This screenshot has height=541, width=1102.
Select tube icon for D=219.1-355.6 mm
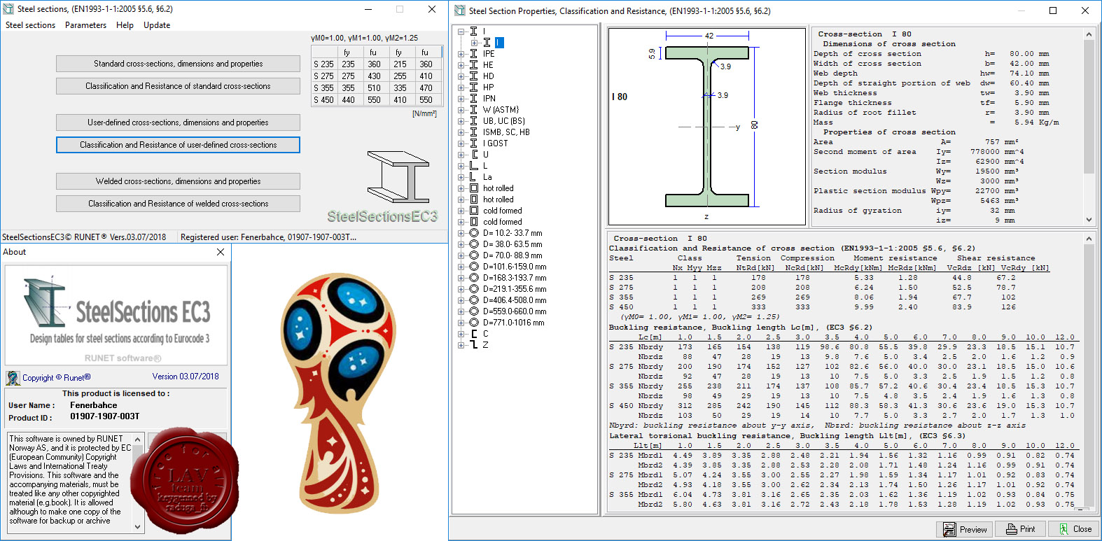point(474,289)
